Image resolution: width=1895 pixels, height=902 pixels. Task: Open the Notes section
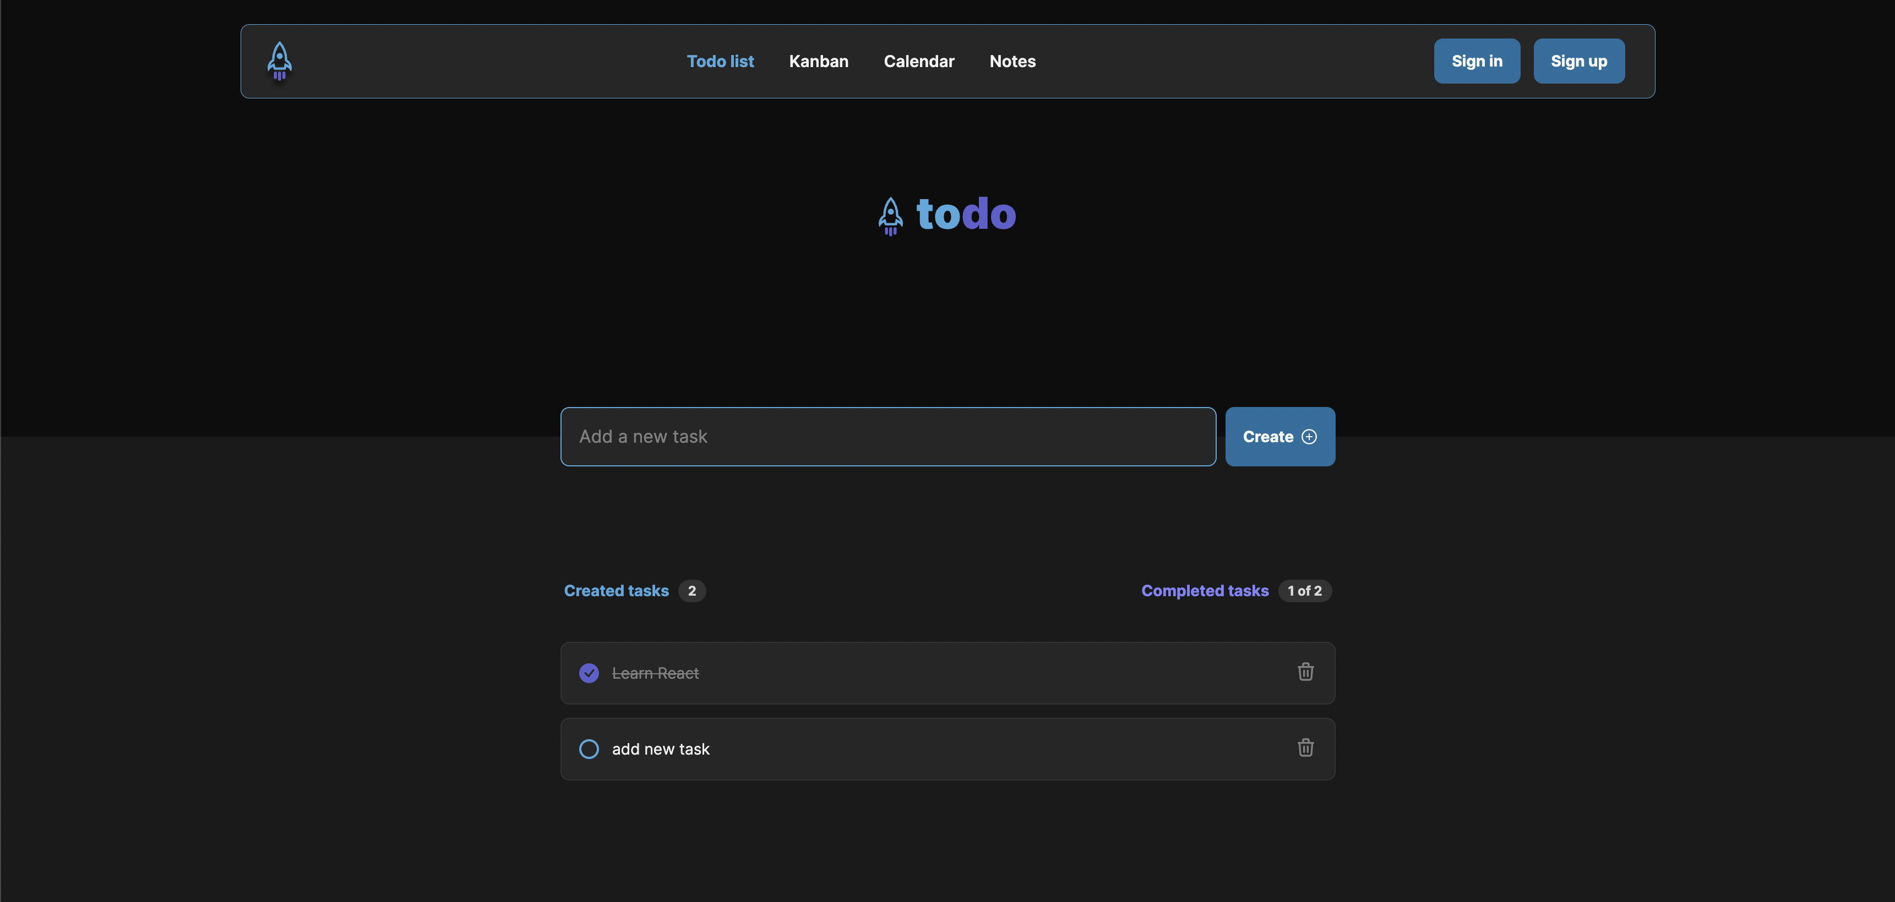click(x=1012, y=61)
